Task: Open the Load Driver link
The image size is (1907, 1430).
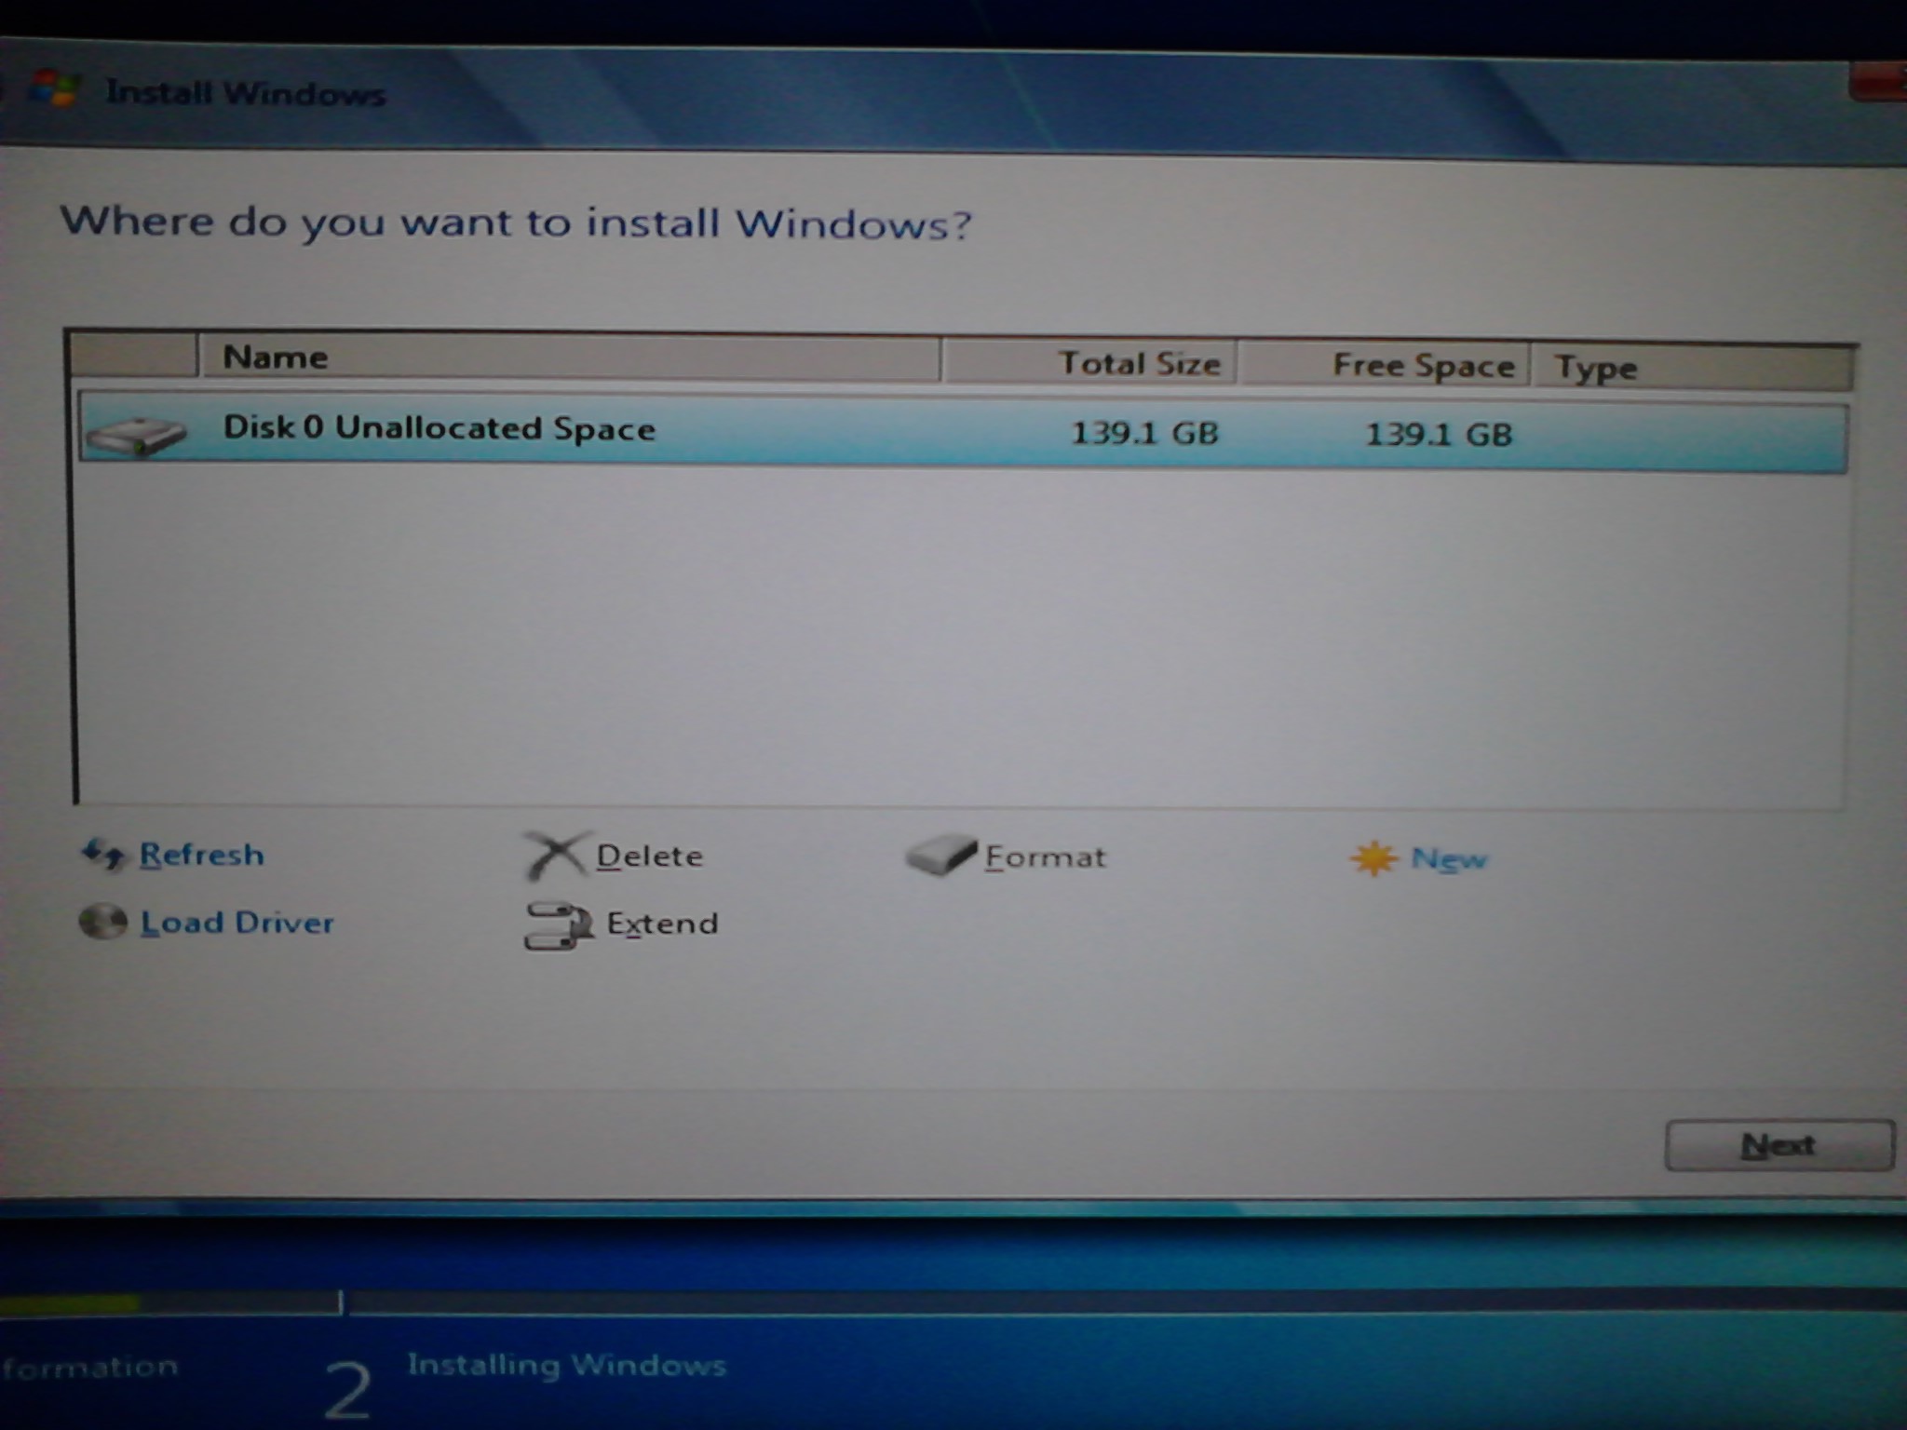Action: 237,923
